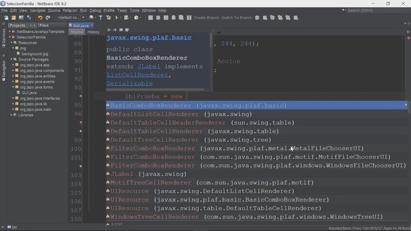
Task: Open the dropdown arrow beside Debug Project
Action: click(130, 18)
